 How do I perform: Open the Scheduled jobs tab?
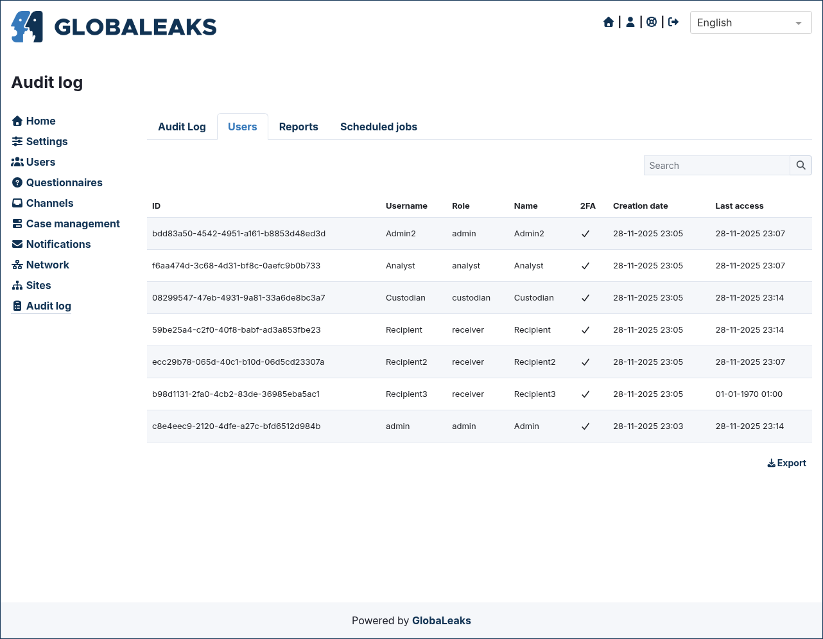(x=379, y=127)
